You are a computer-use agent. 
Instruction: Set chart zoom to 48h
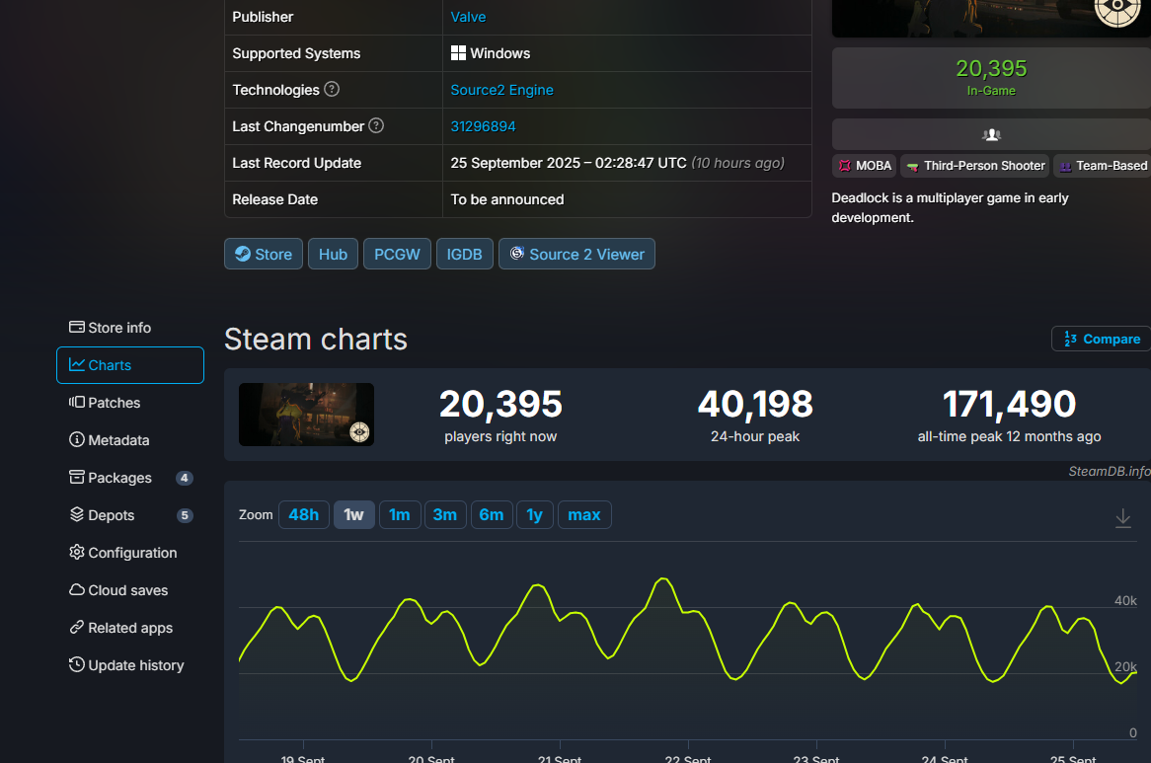coord(303,514)
